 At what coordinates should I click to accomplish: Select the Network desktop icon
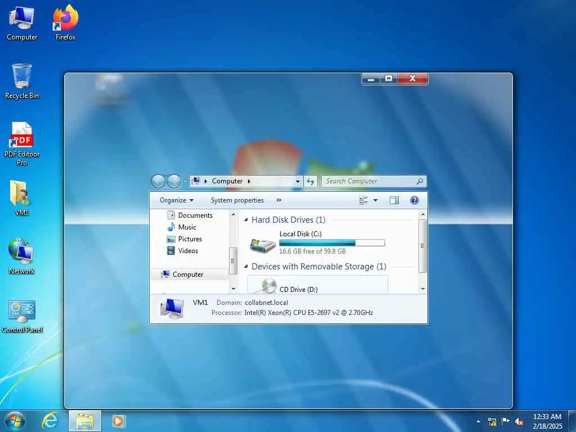pyautogui.click(x=22, y=256)
